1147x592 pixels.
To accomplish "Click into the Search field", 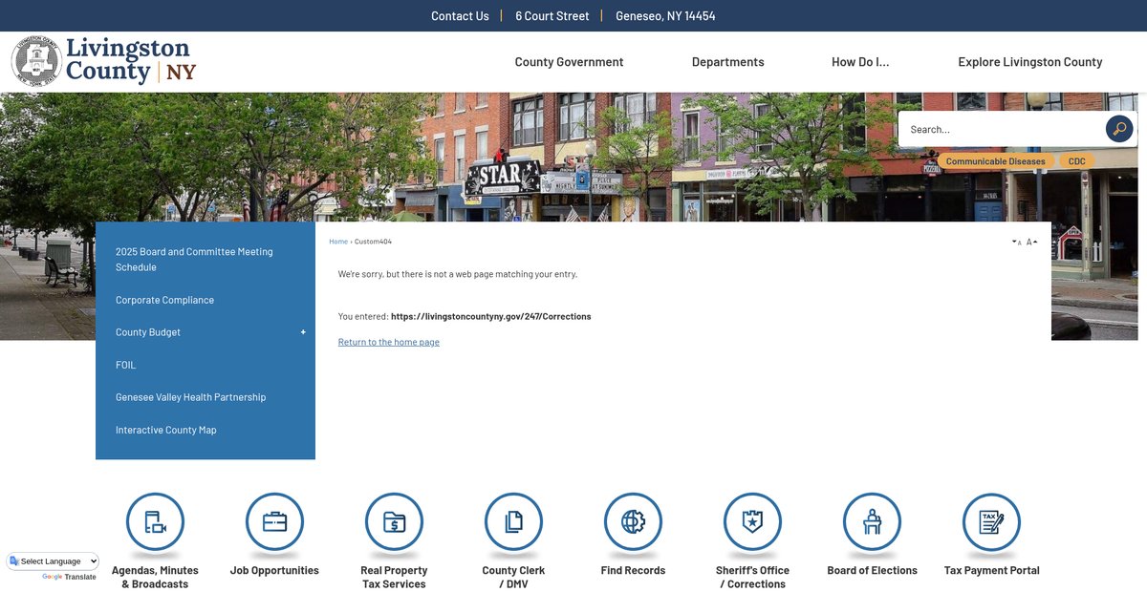I will coord(1001,129).
